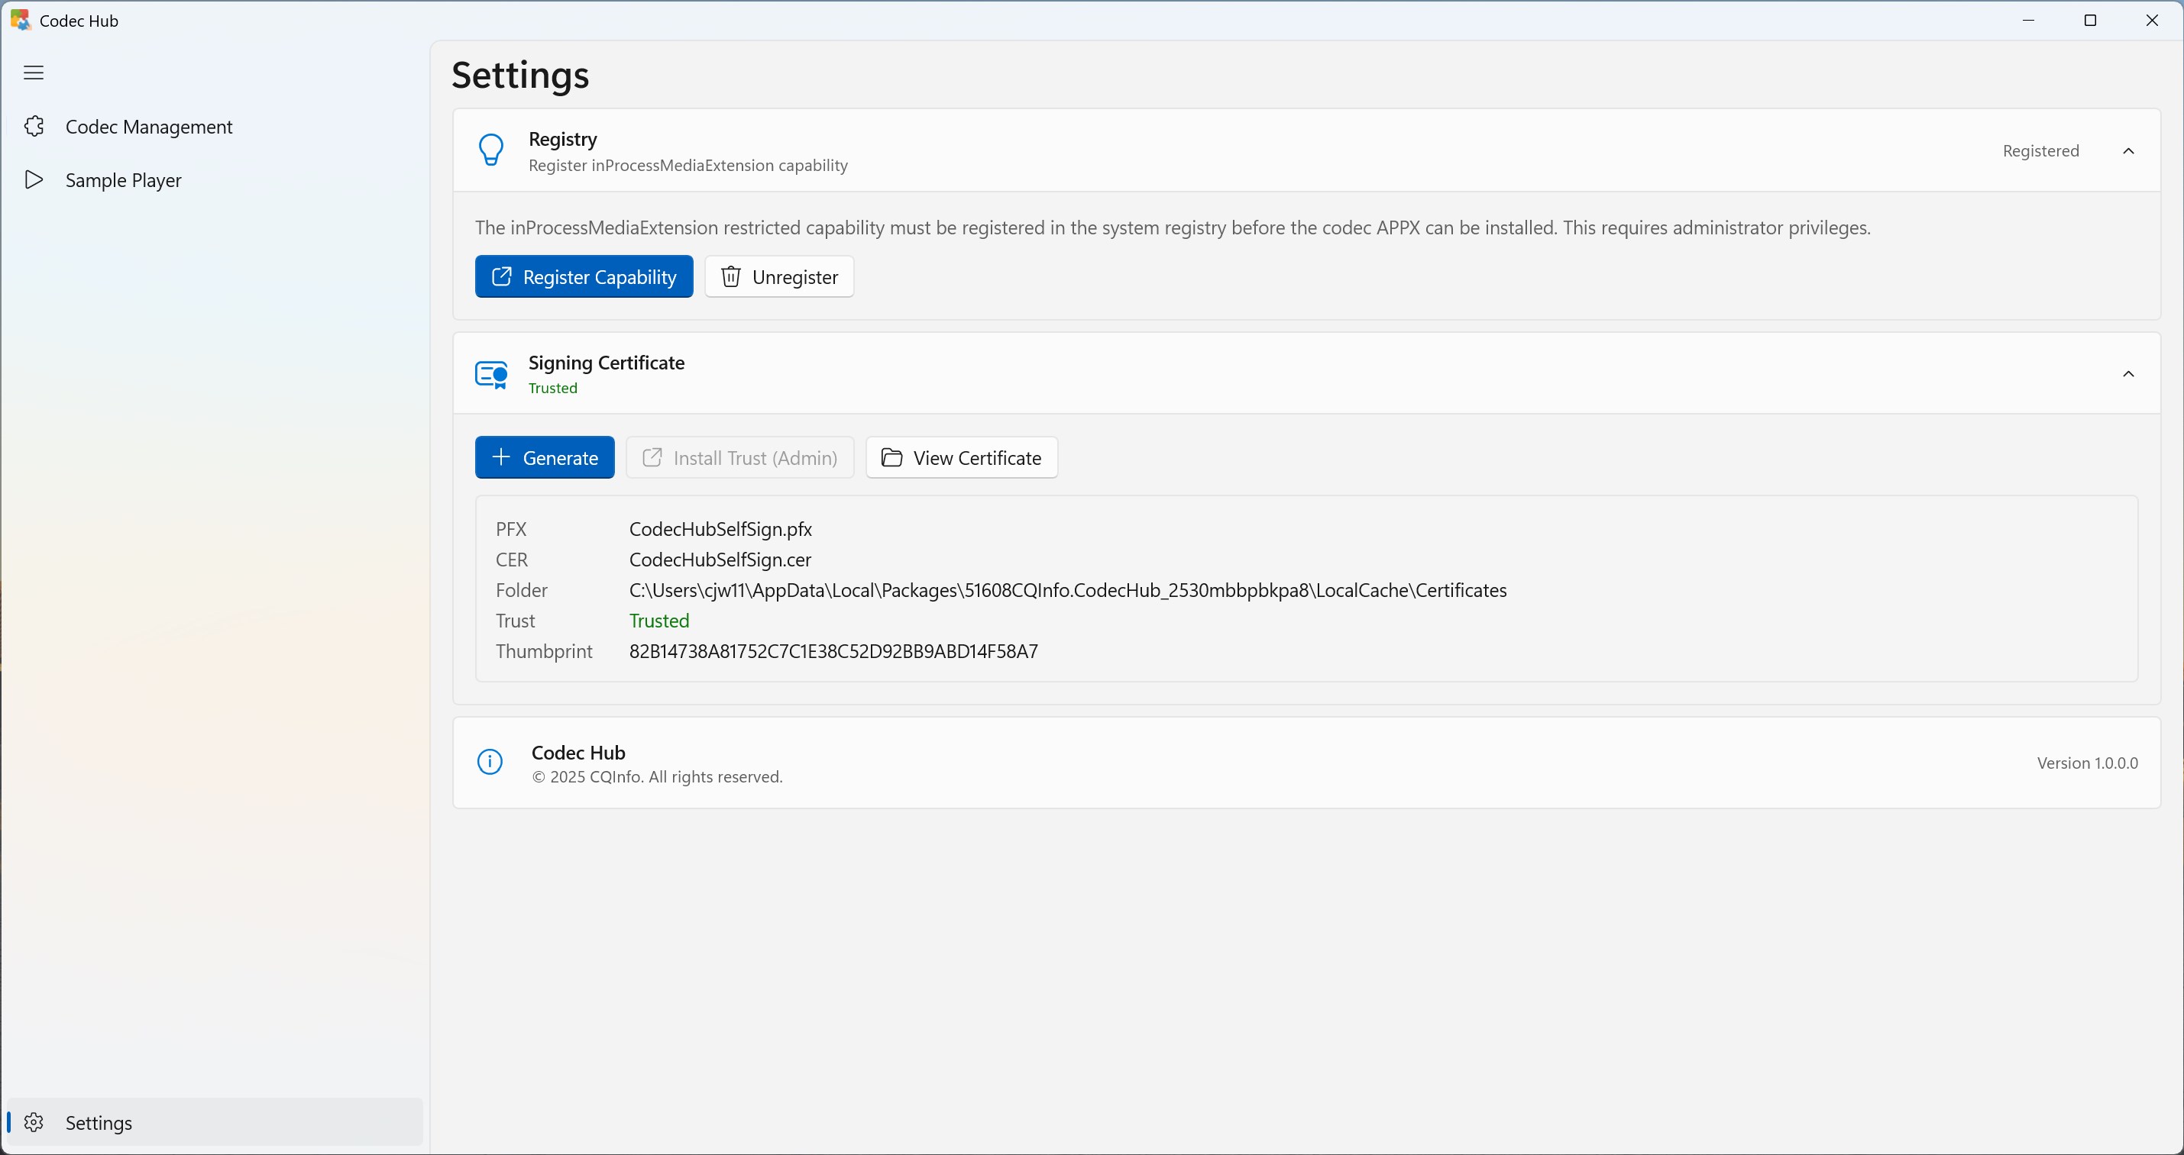Image resolution: width=2184 pixels, height=1155 pixels.
Task: Click the certificate folder path
Action: (x=1067, y=590)
